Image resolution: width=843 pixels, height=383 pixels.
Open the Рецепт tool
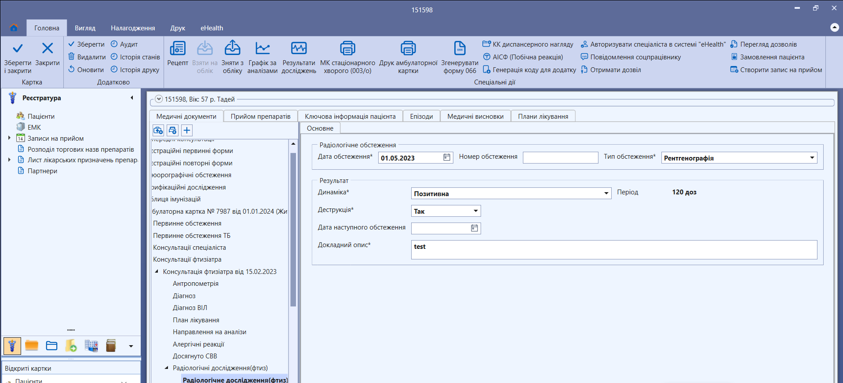click(x=178, y=54)
